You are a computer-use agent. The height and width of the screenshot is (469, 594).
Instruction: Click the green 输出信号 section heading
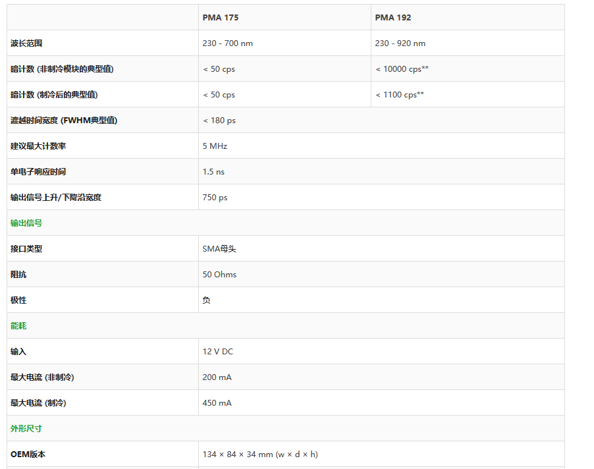tap(26, 223)
